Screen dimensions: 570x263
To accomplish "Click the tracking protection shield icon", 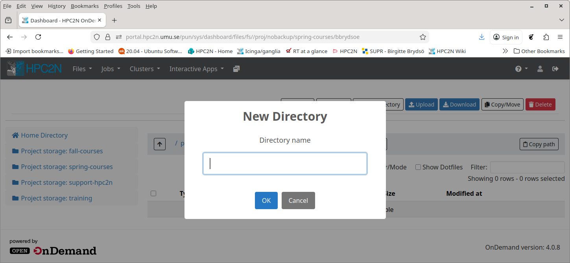I will (96, 37).
